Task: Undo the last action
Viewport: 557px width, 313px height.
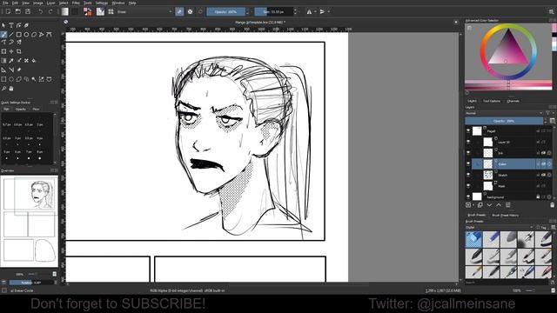Action: (41, 11)
